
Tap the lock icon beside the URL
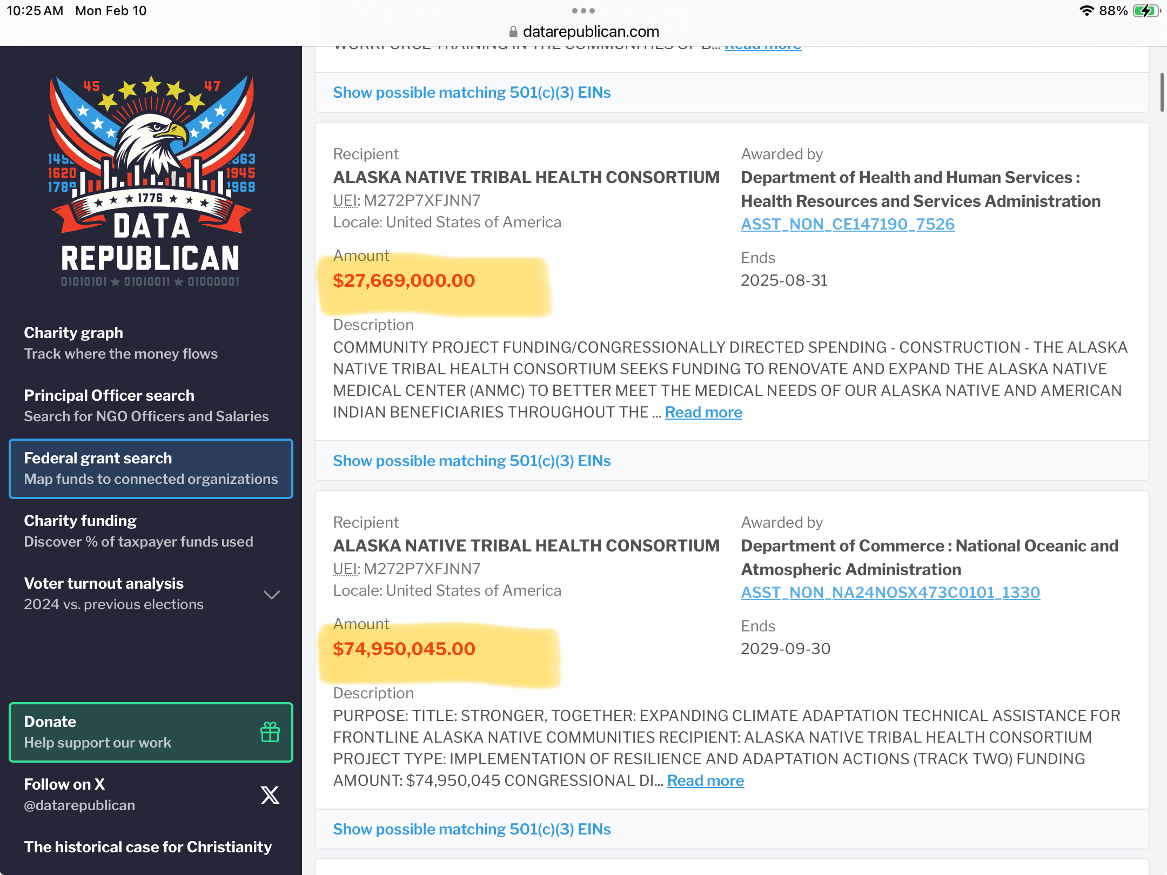pos(513,32)
